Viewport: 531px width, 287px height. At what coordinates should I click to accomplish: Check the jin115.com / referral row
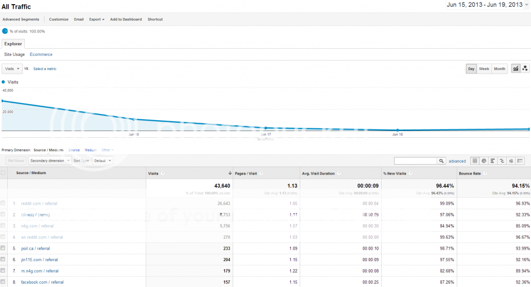pyautogui.click(x=3, y=259)
